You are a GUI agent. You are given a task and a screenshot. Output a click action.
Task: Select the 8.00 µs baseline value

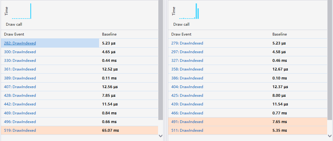click(279, 96)
